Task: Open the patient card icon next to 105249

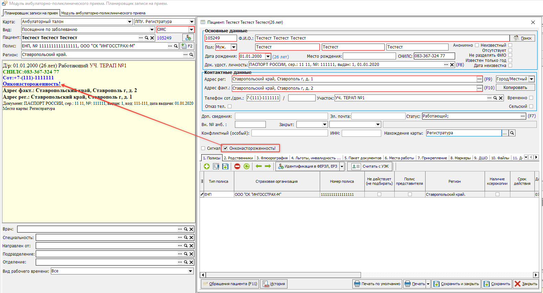Action: [x=188, y=37]
